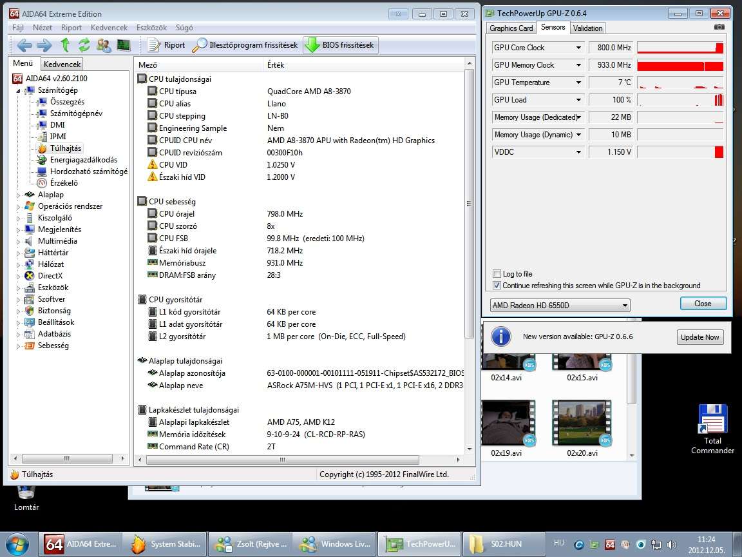Click the green monitor graph toolbar icon
Viewport: 742px width, 557px height.
(124, 45)
